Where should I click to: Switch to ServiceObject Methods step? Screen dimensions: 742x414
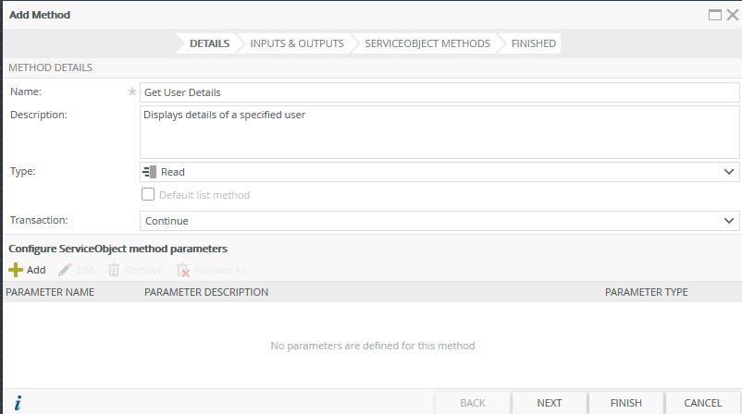[427, 43]
